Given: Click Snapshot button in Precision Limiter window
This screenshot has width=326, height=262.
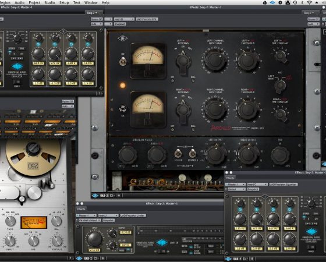Looking at the screenshot, I should (x=108, y=220).
